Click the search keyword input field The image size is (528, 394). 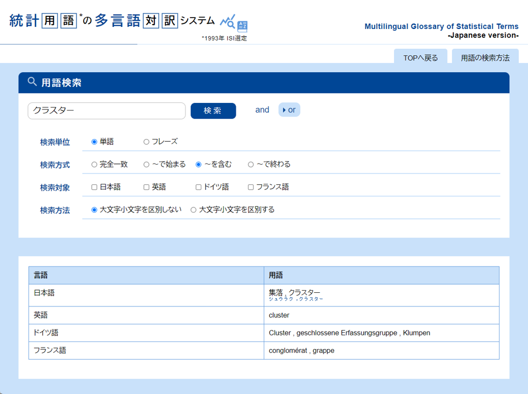pyautogui.click(x=107, y=111)
